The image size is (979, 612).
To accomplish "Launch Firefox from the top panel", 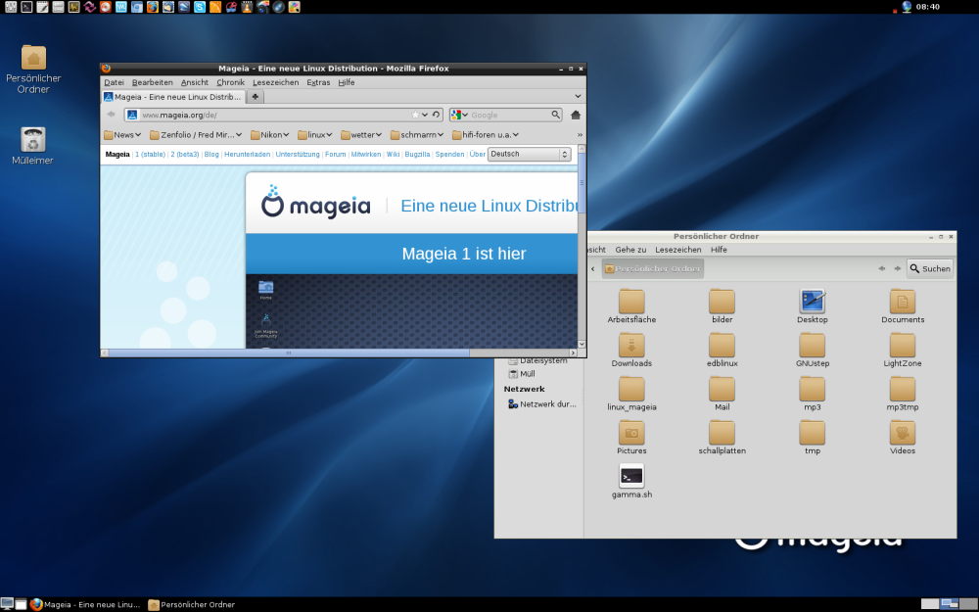I will [153, 7].
